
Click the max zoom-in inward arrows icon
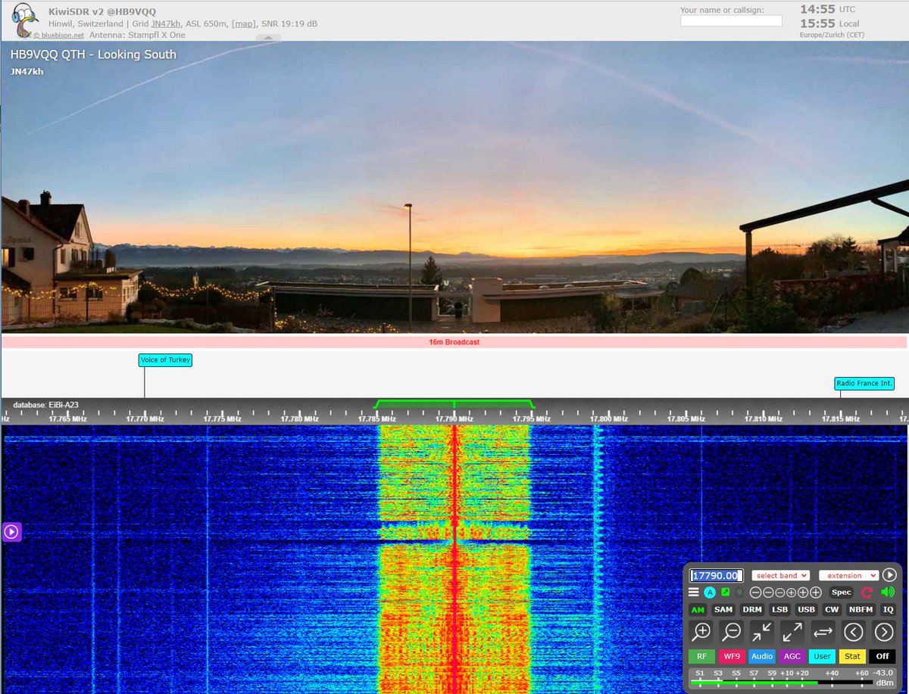click(x=762, y=631)
